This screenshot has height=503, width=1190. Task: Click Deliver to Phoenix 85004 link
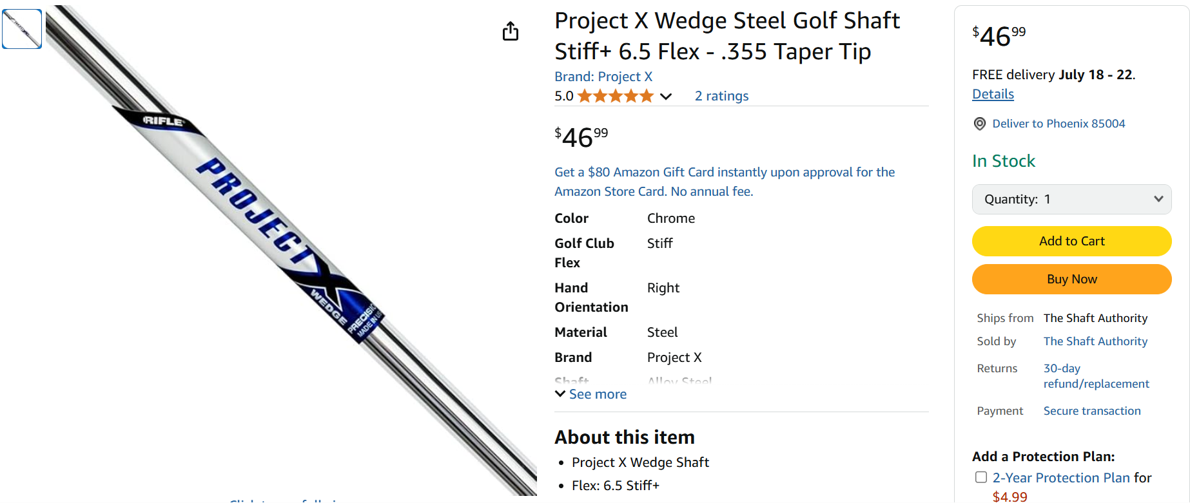click(1058, 124)
